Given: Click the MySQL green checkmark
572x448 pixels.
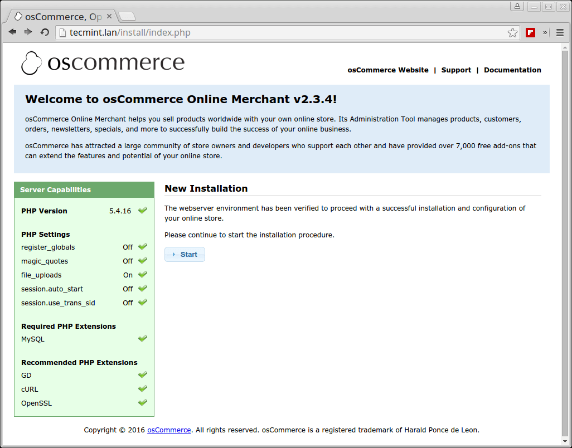Looking at the screenshot, I should tap(143, 338).
